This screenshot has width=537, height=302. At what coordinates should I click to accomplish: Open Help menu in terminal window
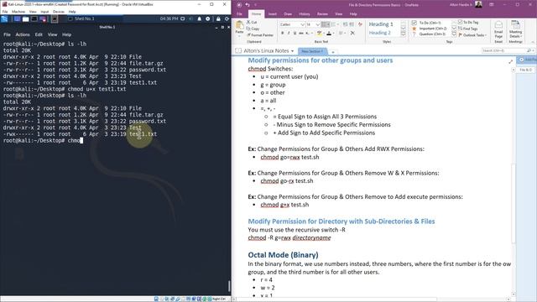(66, 34)
